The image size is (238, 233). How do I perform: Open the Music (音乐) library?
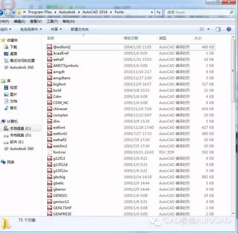(x=10, y=108)
